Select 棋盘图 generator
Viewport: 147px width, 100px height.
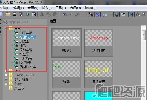tap(24, 54)
